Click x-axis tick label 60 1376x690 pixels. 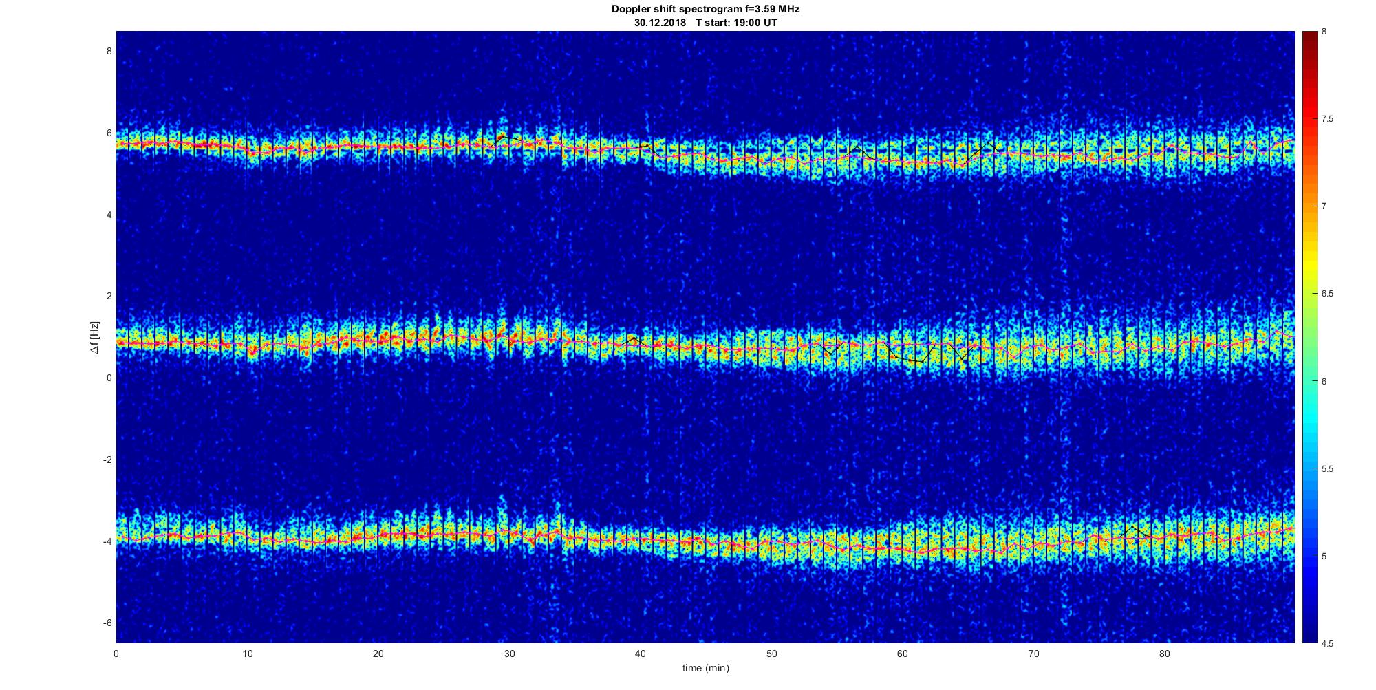pyautogui.click(x=903, y=653)
